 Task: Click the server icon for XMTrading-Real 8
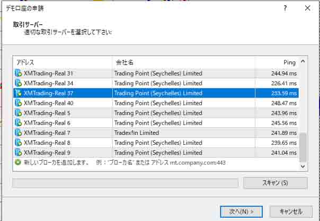18,143
